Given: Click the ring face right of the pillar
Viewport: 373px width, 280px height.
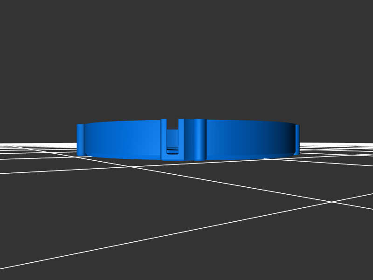Looking at the screenshot, I should (233, 138).
